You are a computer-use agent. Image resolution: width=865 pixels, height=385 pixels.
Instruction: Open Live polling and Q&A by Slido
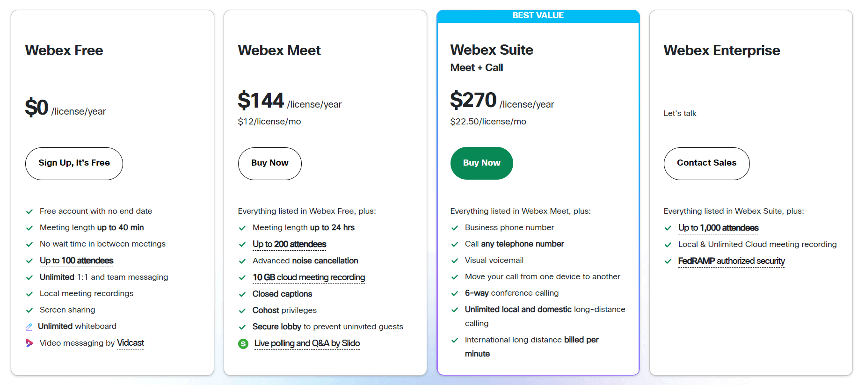tap(307, 343)
